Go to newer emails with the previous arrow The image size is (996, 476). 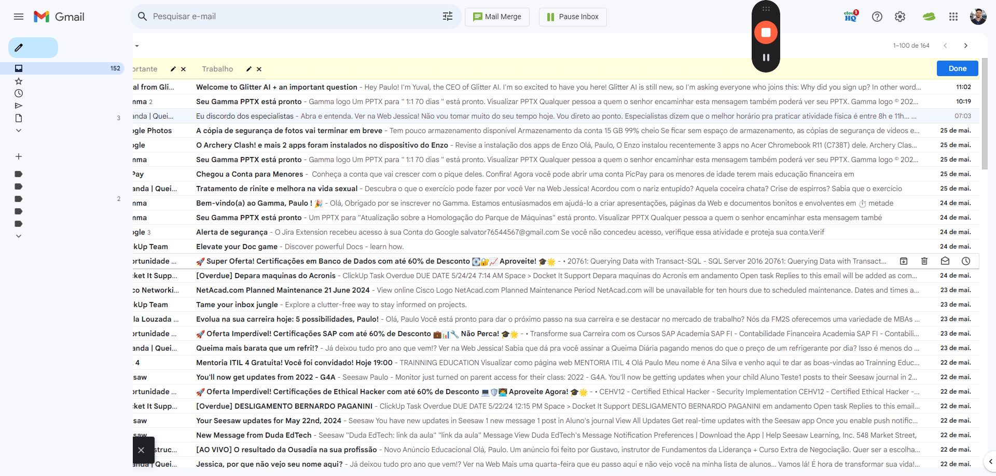[945, 46]
